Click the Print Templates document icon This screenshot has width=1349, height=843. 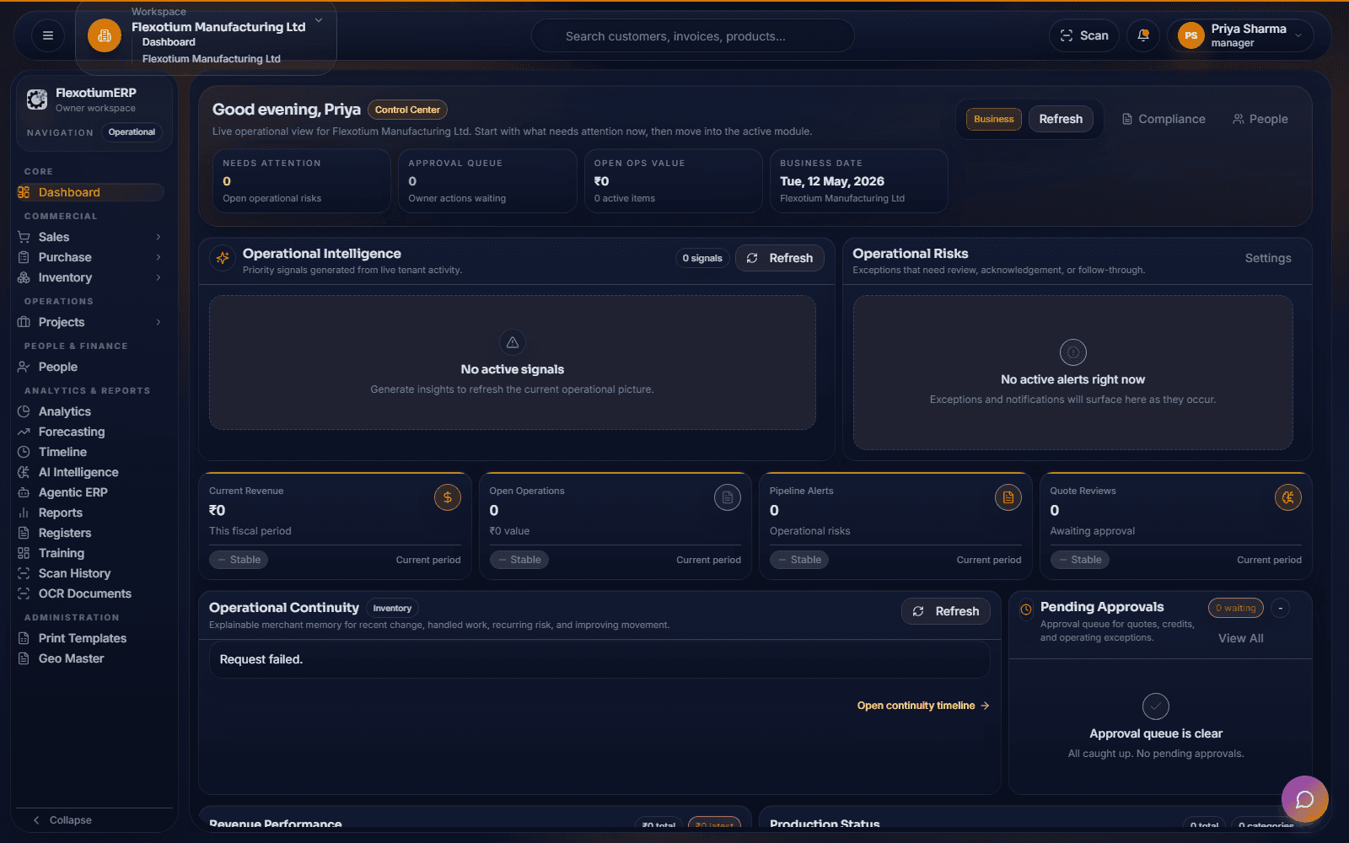[x=24, y=638]
